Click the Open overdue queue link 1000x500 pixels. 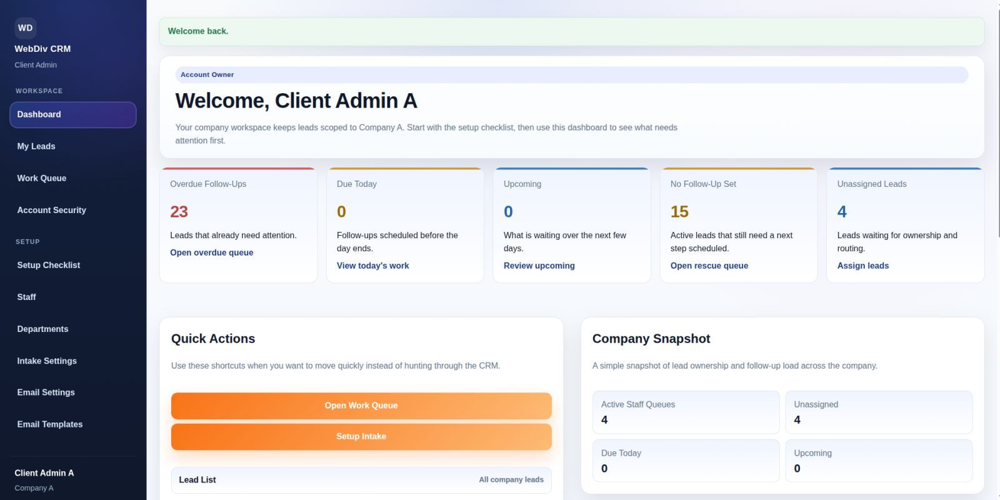click(x=212, y=252)
